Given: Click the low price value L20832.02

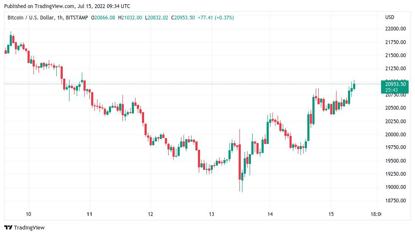Looking at the screenshot, I should 157,18.
